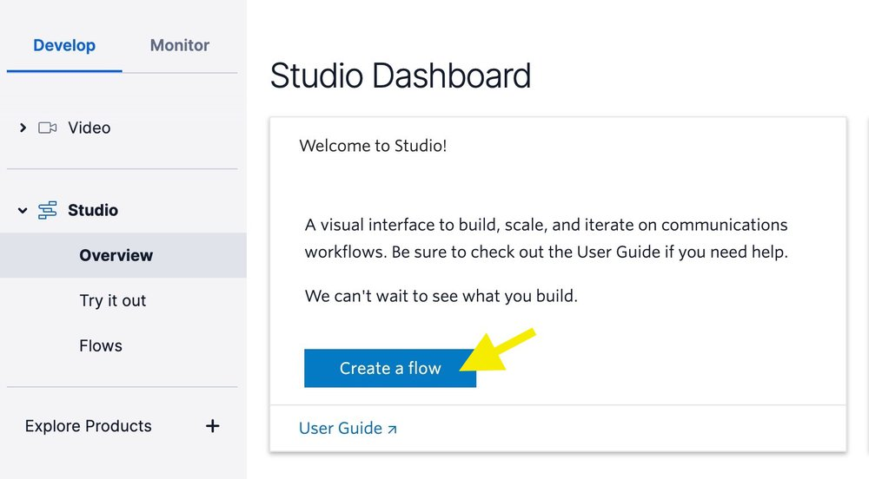Switch to the Monitor tab
Image resolution: width=869 pixels, height=479 pixels.
[x=180, y=45]
